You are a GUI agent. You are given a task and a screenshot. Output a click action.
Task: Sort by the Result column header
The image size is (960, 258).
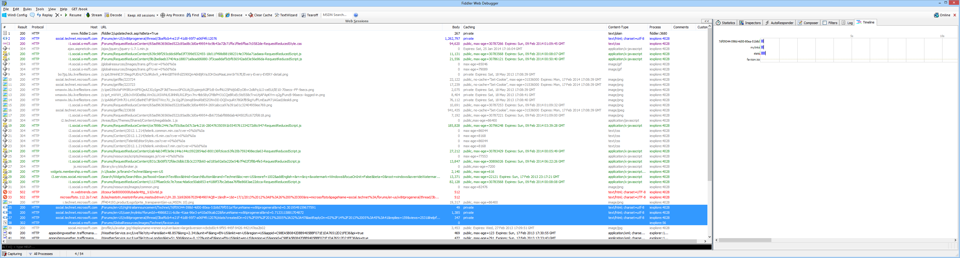22,27
